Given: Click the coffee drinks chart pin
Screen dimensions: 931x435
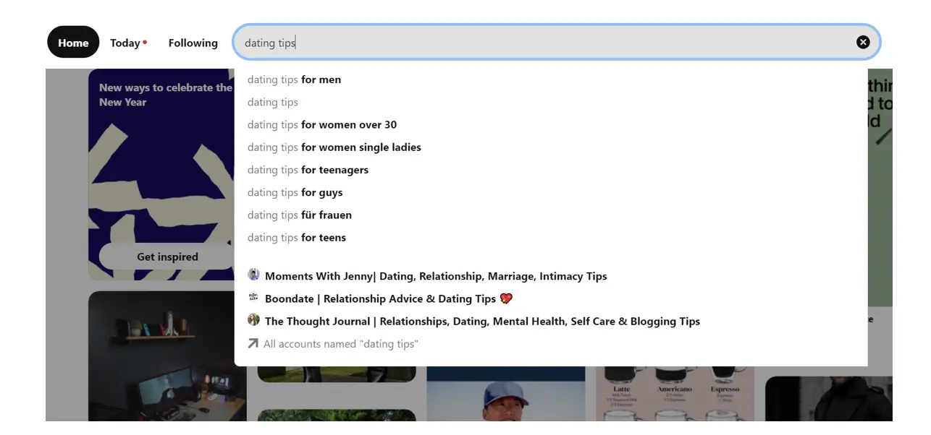Looking at the screenshot, I should (673, 394).
